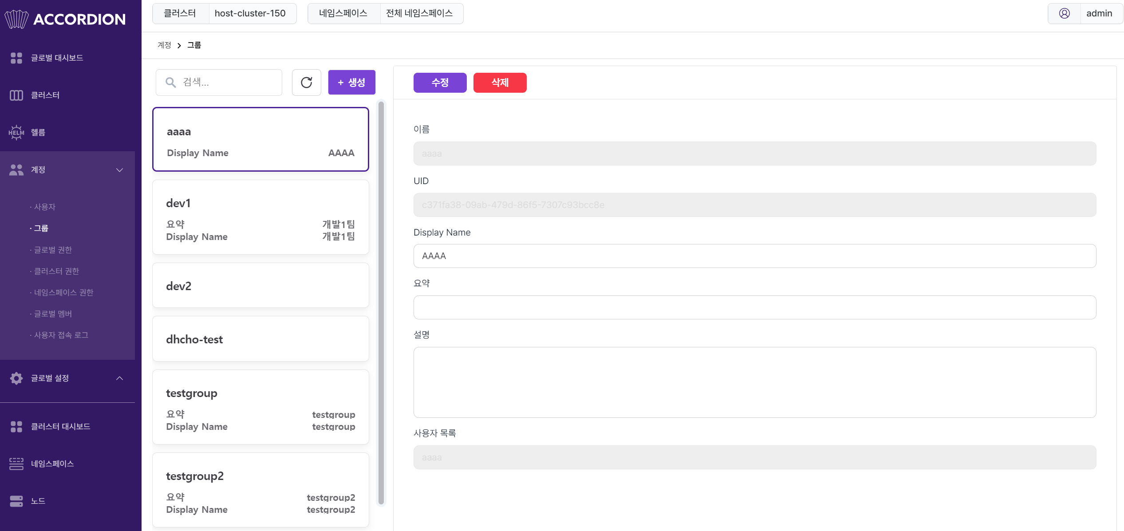Screen dimensions: 1124x531
Task: Open 네임스페이스 권한 submenu
Action: tap(63, 293)
